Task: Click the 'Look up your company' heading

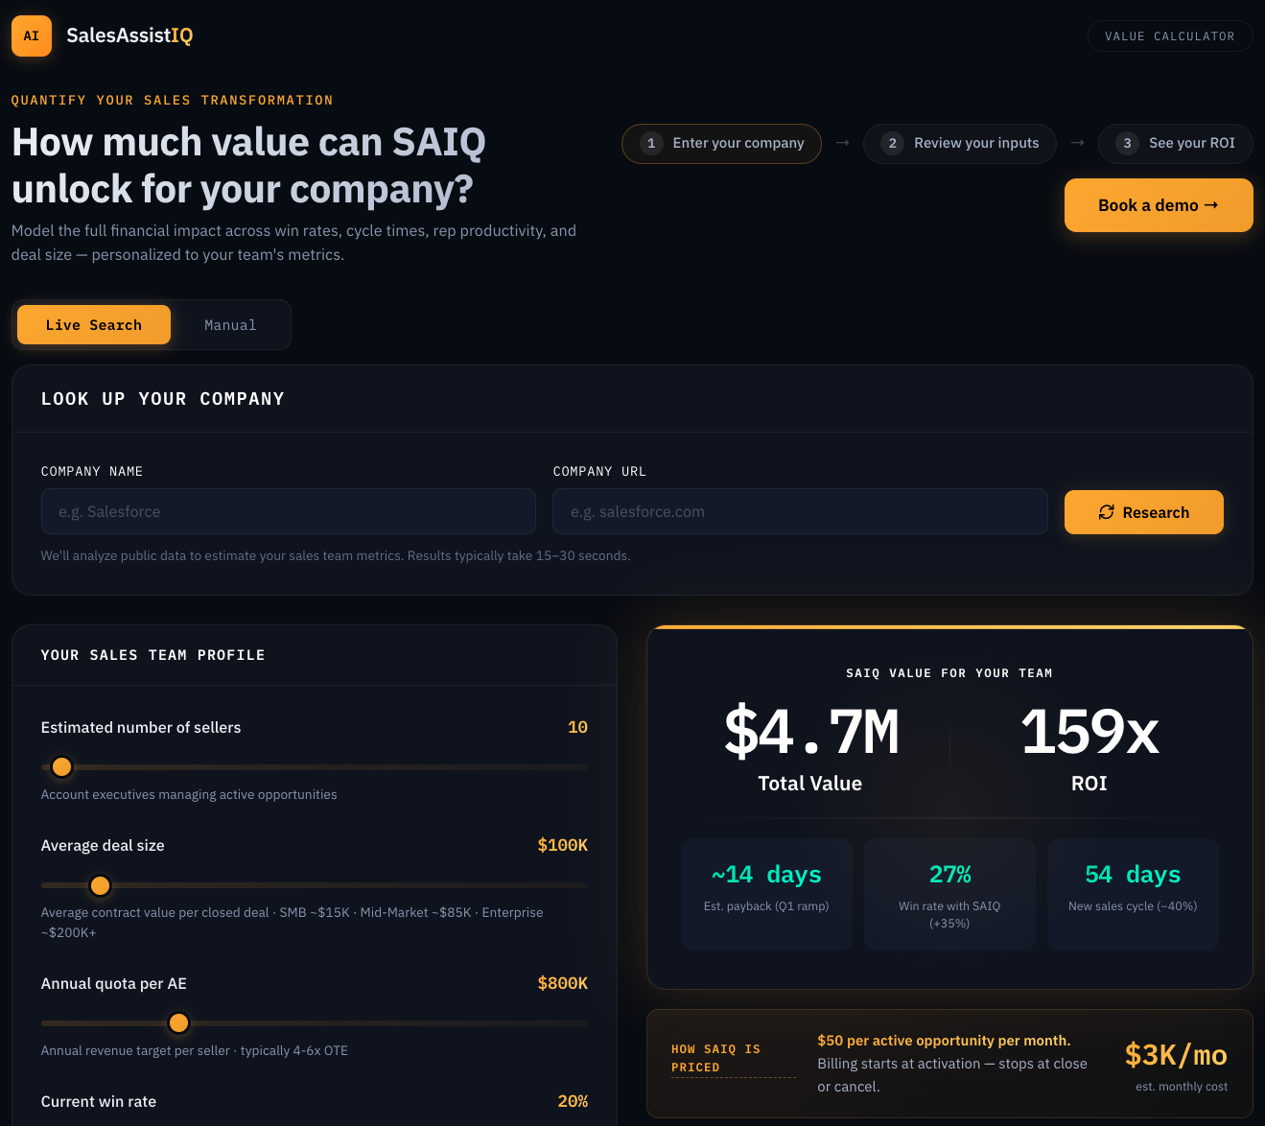Action: click(163, 399)
